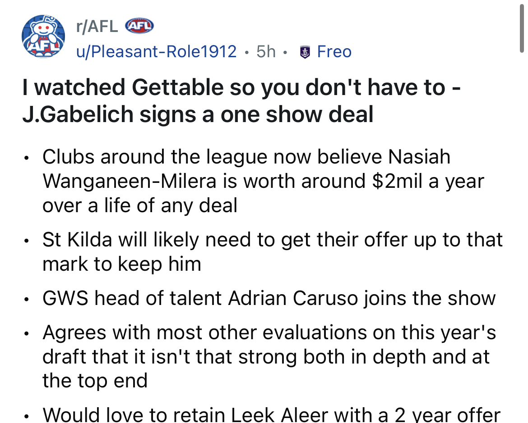The width and height of the screenshot is (528, 423).
Task: Tap the Adrian Caruso joins the show line
Action: coord(269,298)
